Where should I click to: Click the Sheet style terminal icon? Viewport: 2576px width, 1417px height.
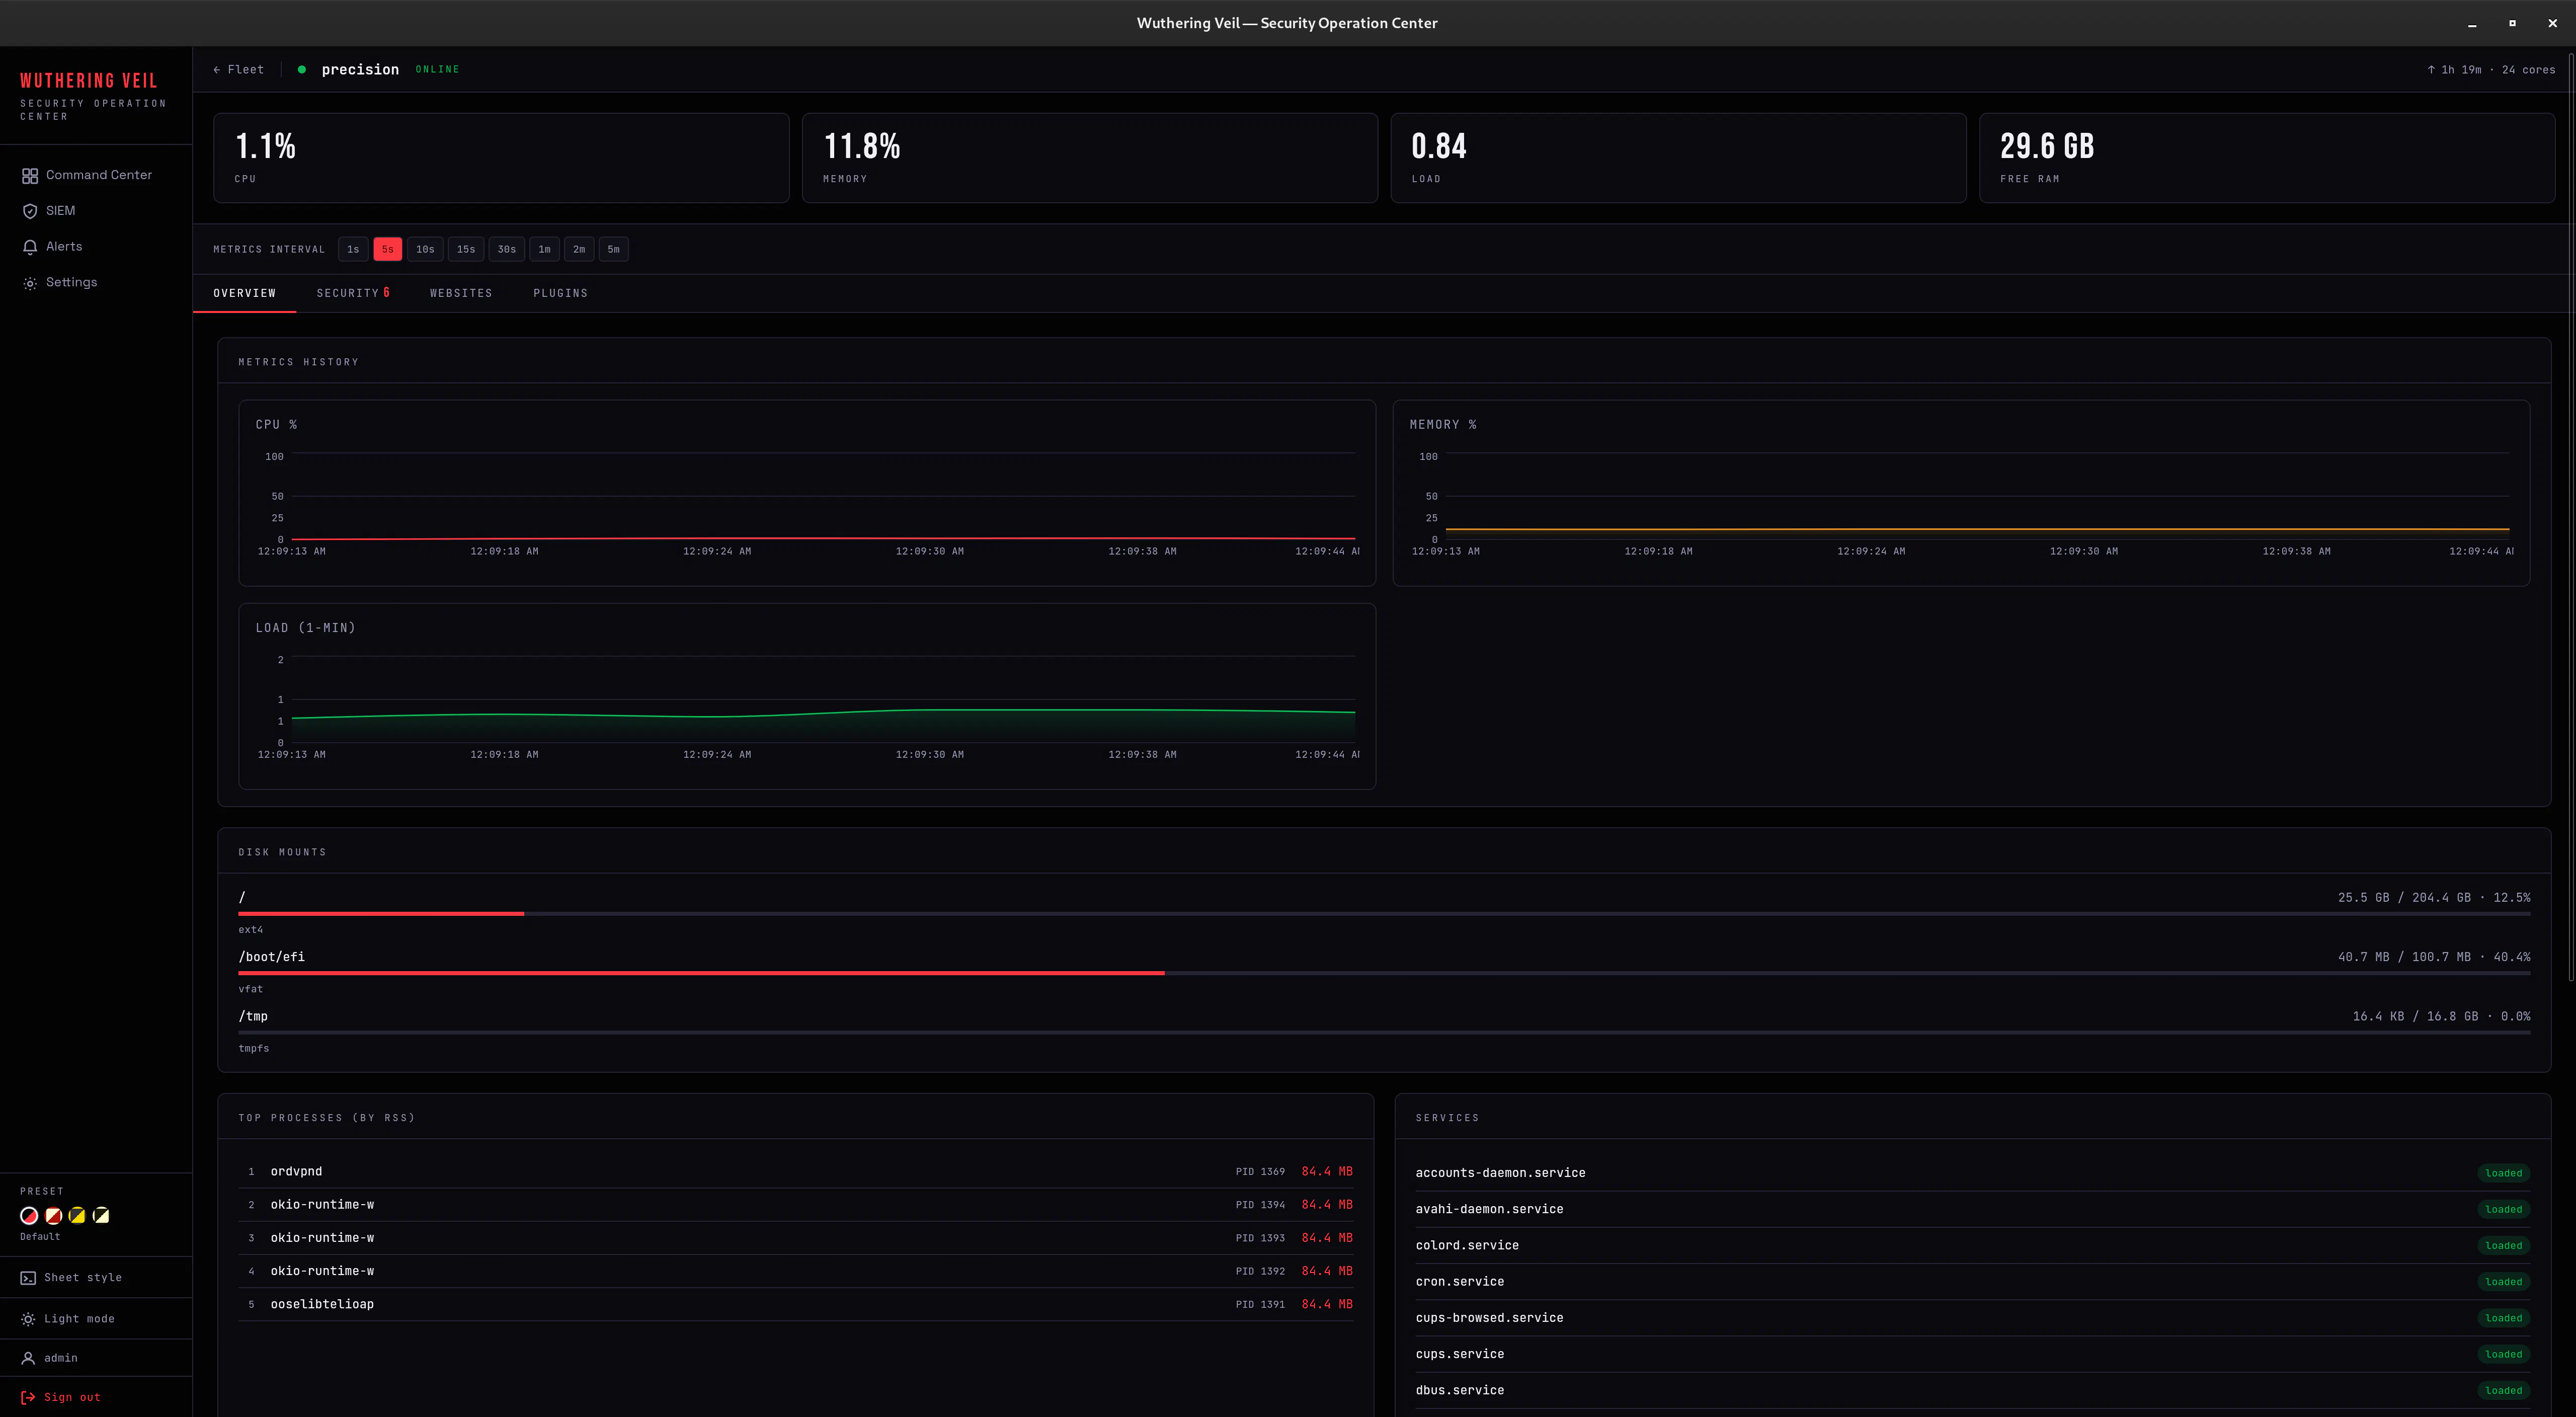pos(28,1278)
